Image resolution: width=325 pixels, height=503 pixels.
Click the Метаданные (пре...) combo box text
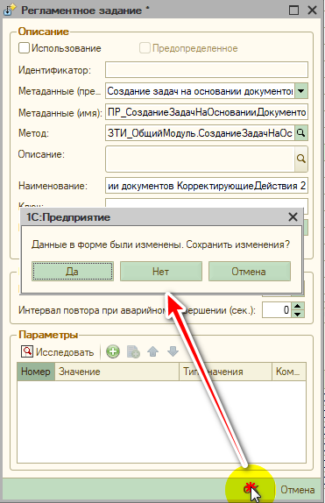(201, 91)
